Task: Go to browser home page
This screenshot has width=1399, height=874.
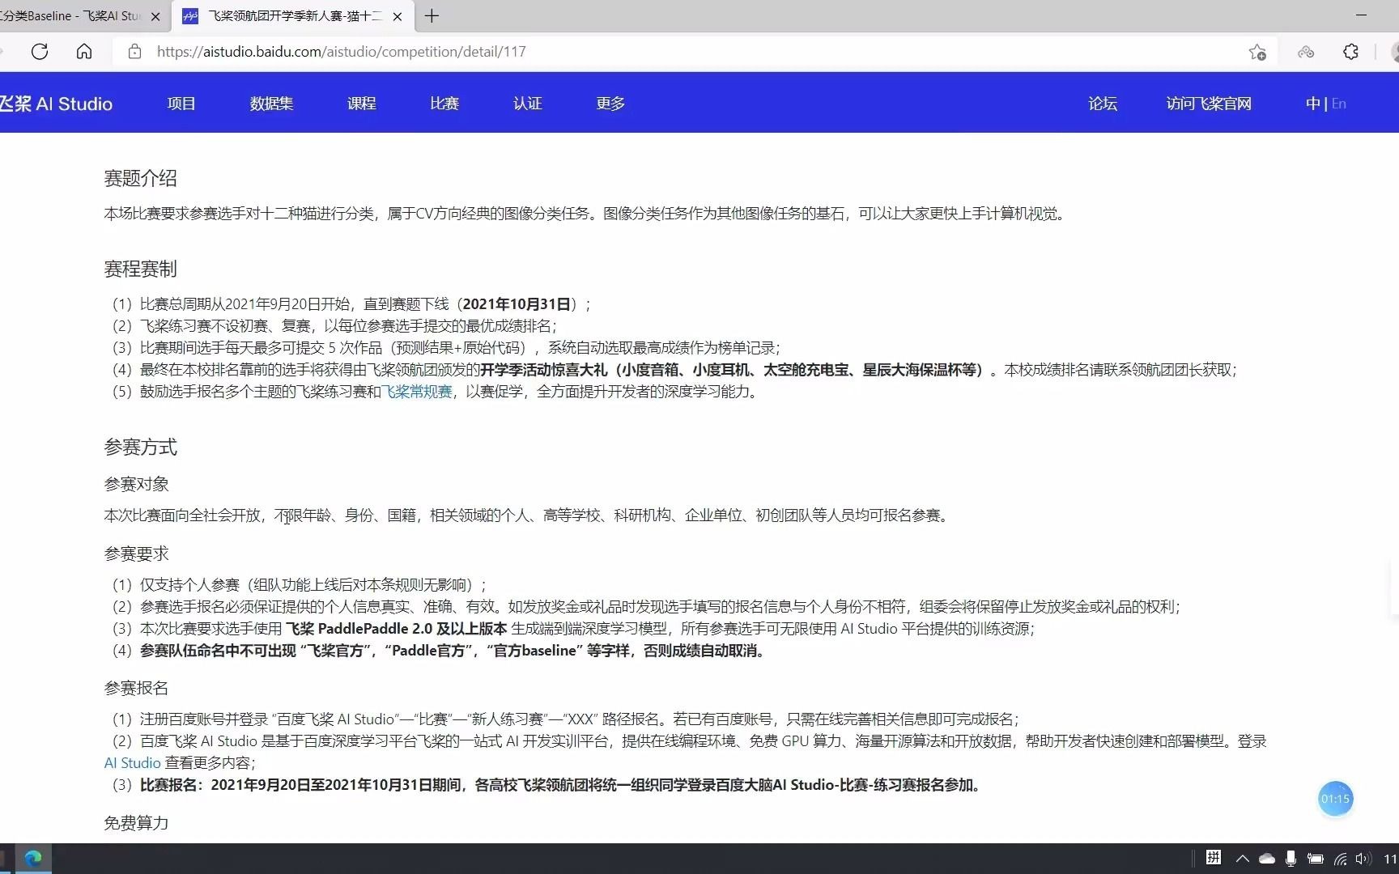Action: click(x=84, y=51)
